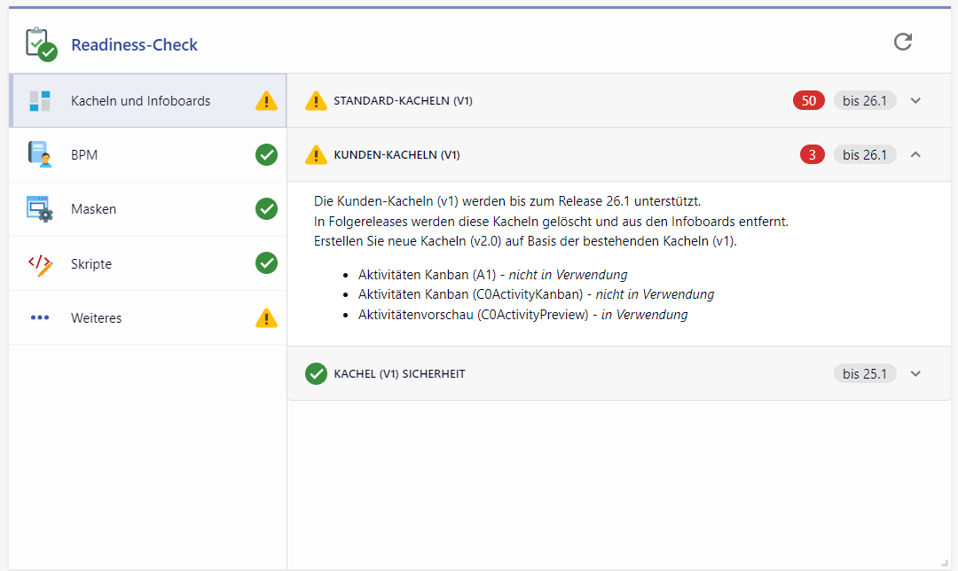Click the refresh icon at top right
The height and width of the screenshot is (571, 958).
click(x=902, y=42)
